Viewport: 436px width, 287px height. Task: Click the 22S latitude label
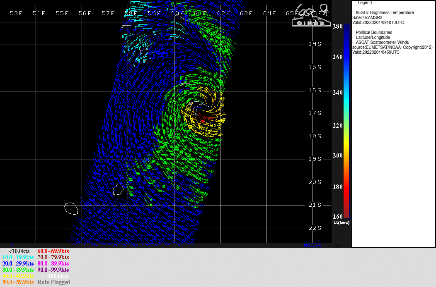click(315, 228)
